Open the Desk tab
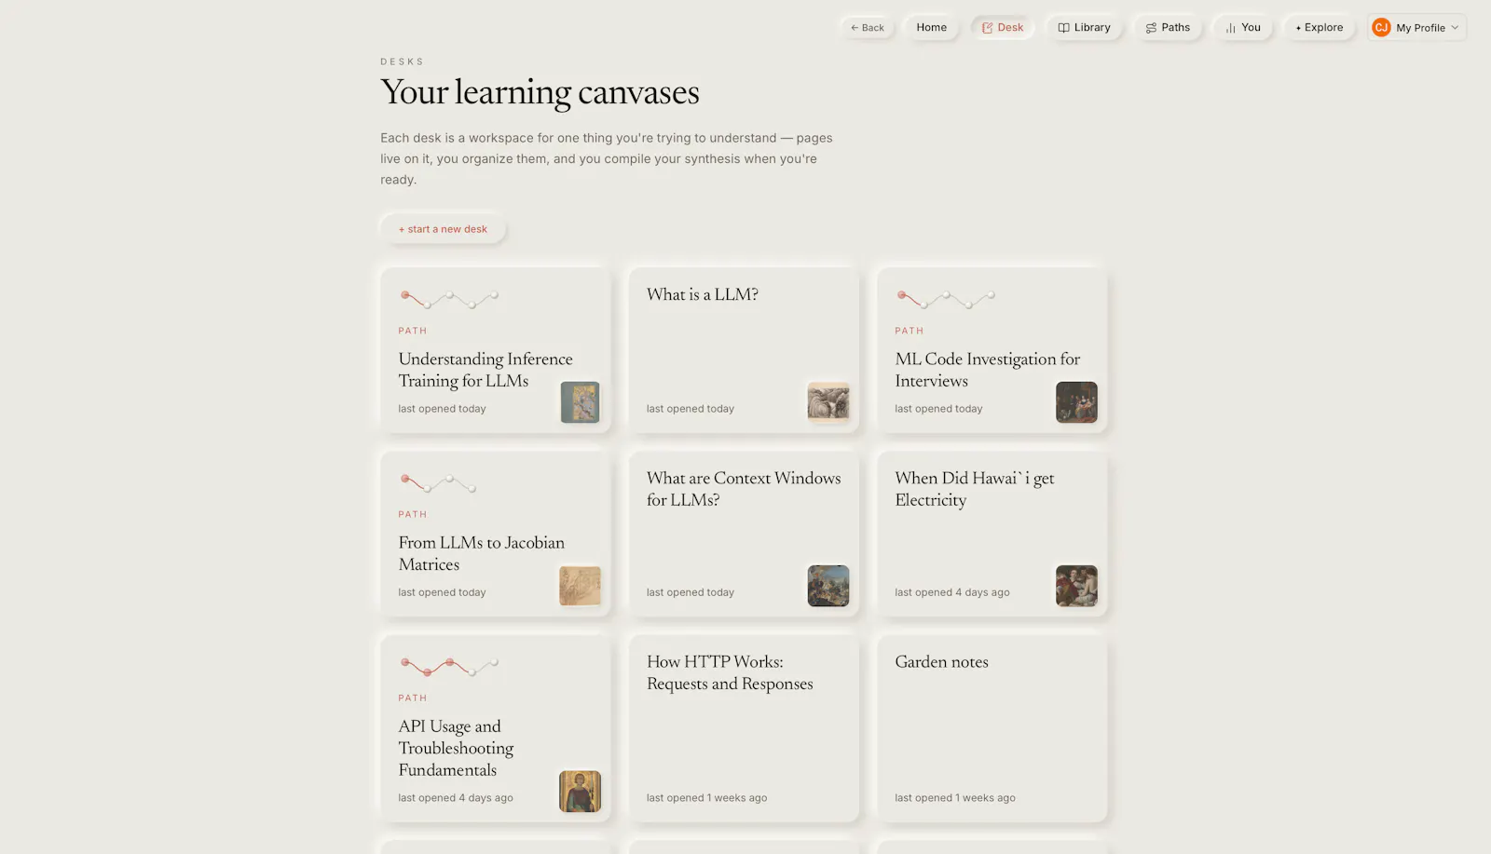The height and width of the screenshot is (854, 1491). [1002, 28]
